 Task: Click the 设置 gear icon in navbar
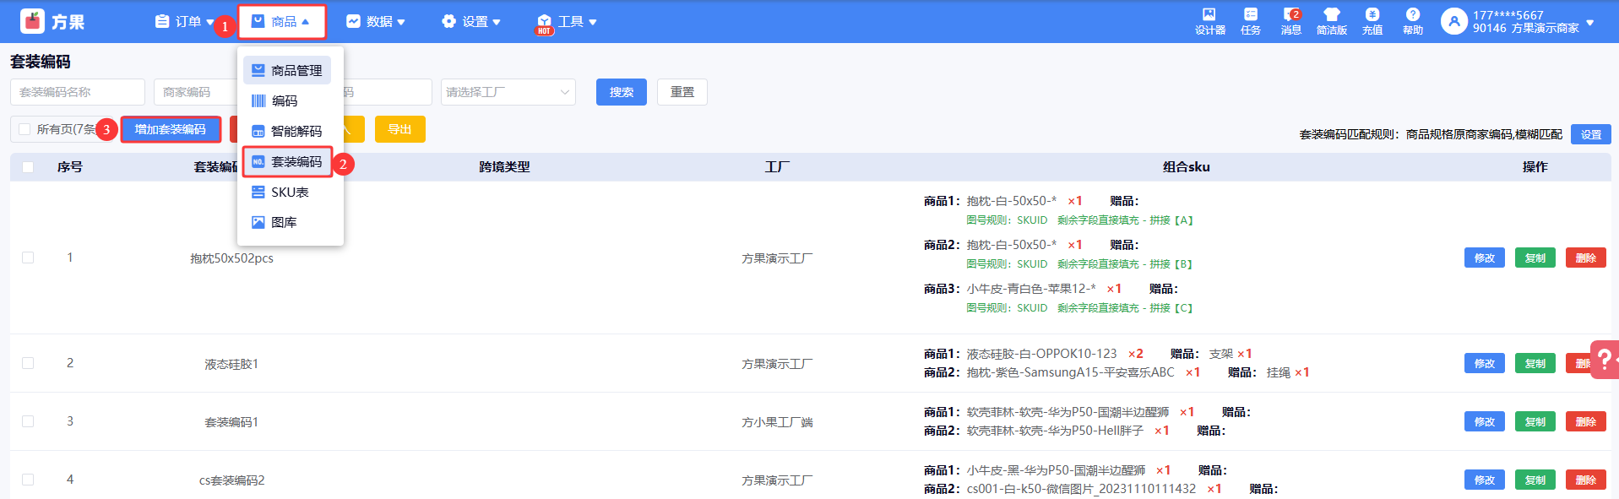tap(449, 21)
